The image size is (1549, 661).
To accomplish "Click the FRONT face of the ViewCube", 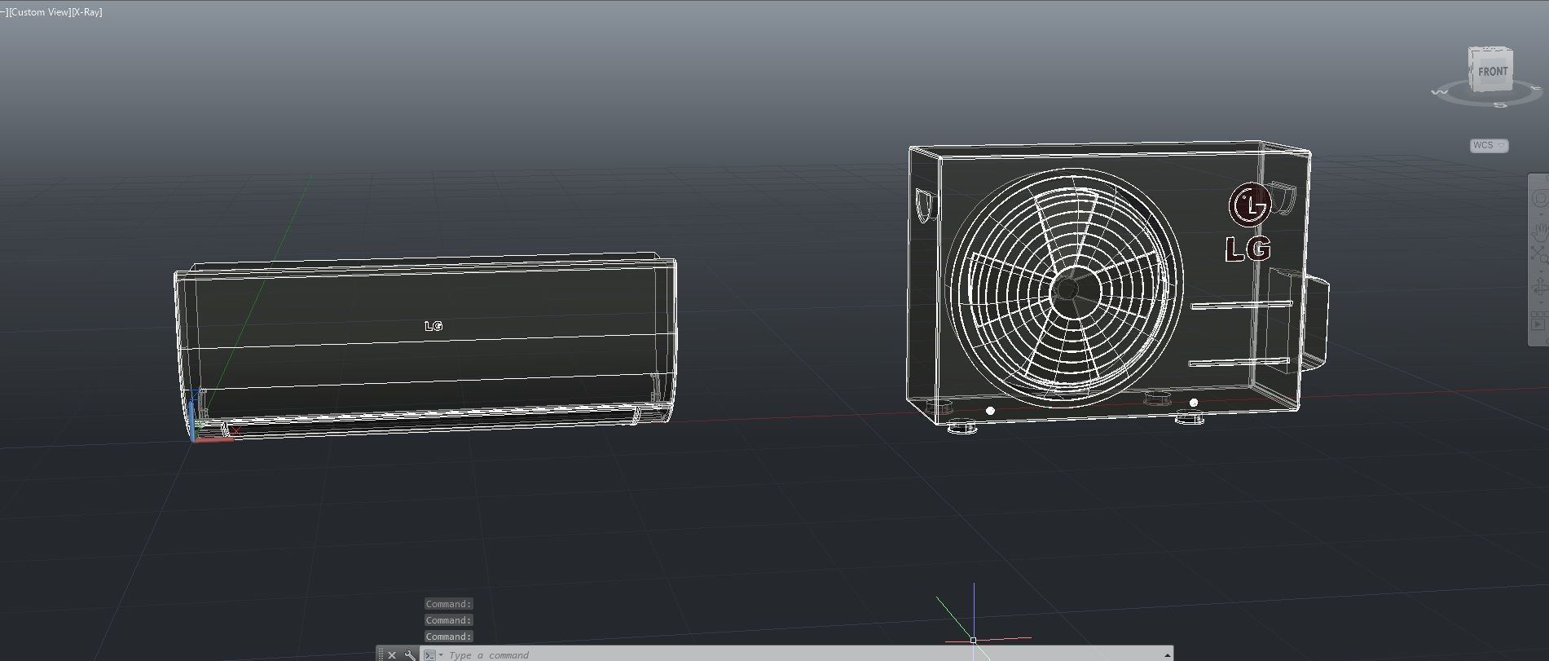I will pyautogui.click(x=1493, y=72).
